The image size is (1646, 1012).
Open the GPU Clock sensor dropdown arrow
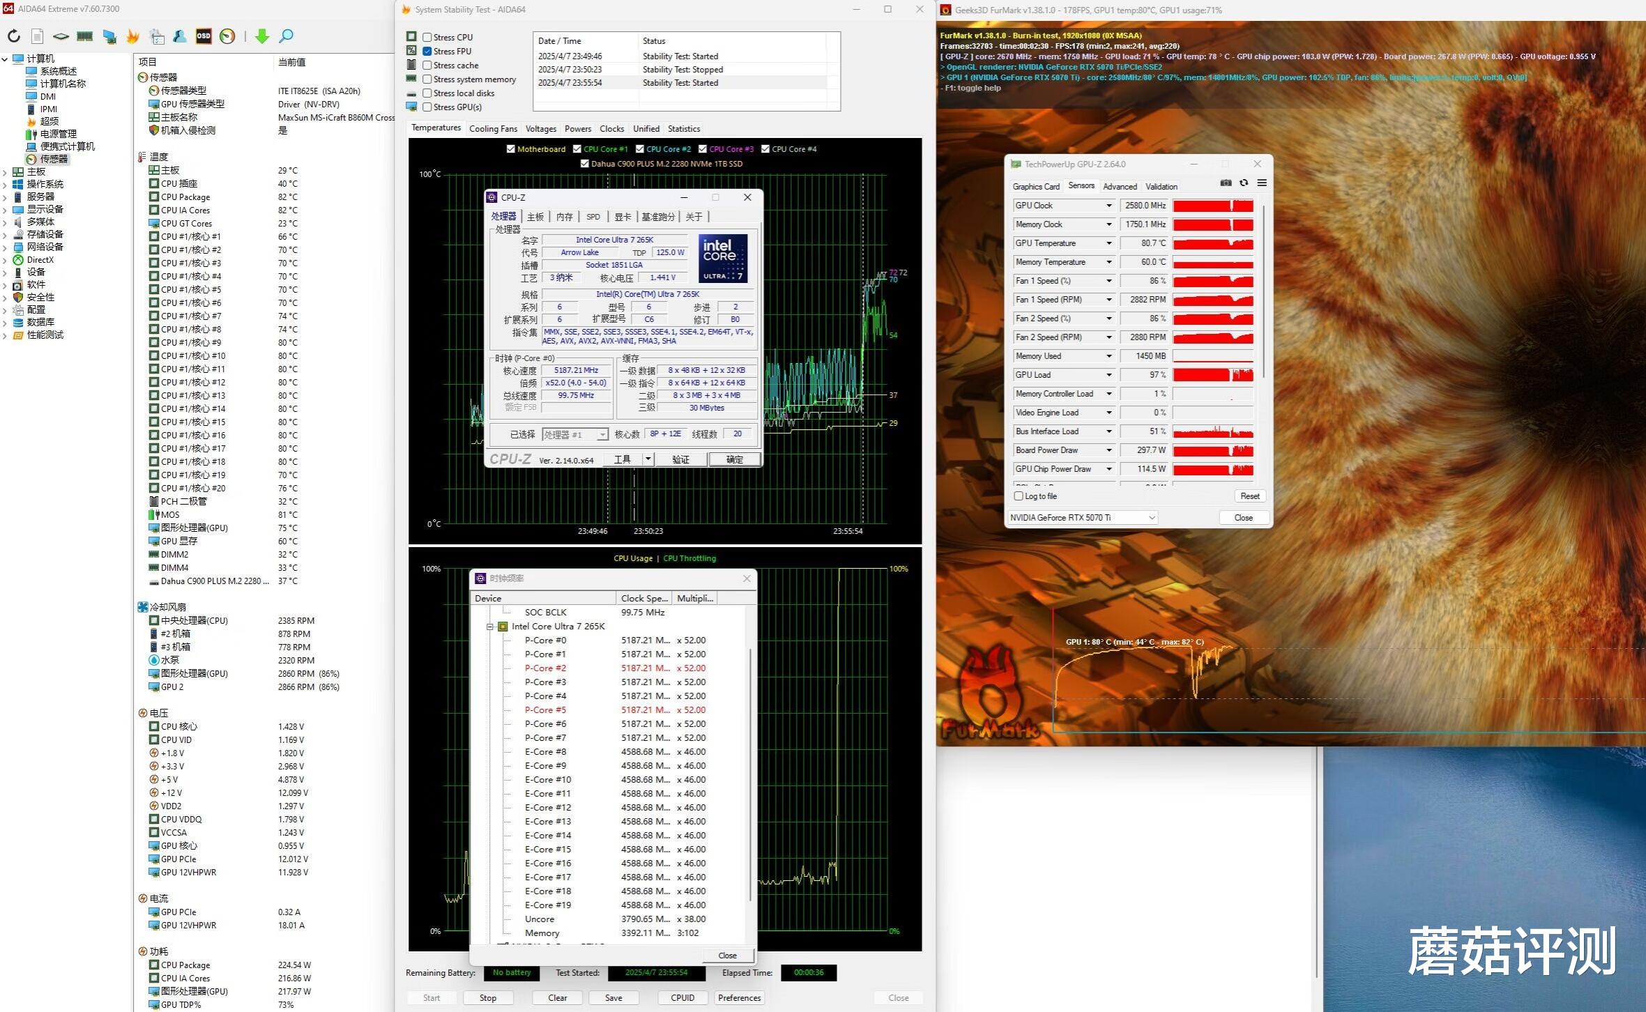tap(1108, 206)
